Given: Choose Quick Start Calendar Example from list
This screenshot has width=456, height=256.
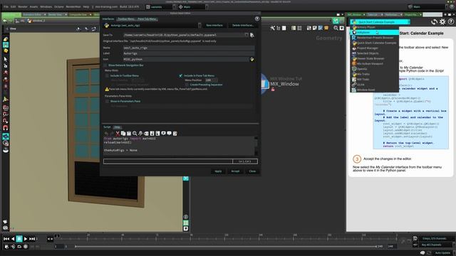Looking at the screenshot, I should 375,43.
